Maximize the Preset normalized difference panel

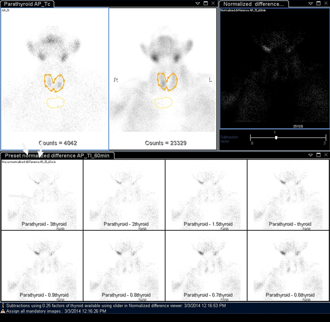tap(318, 155)
